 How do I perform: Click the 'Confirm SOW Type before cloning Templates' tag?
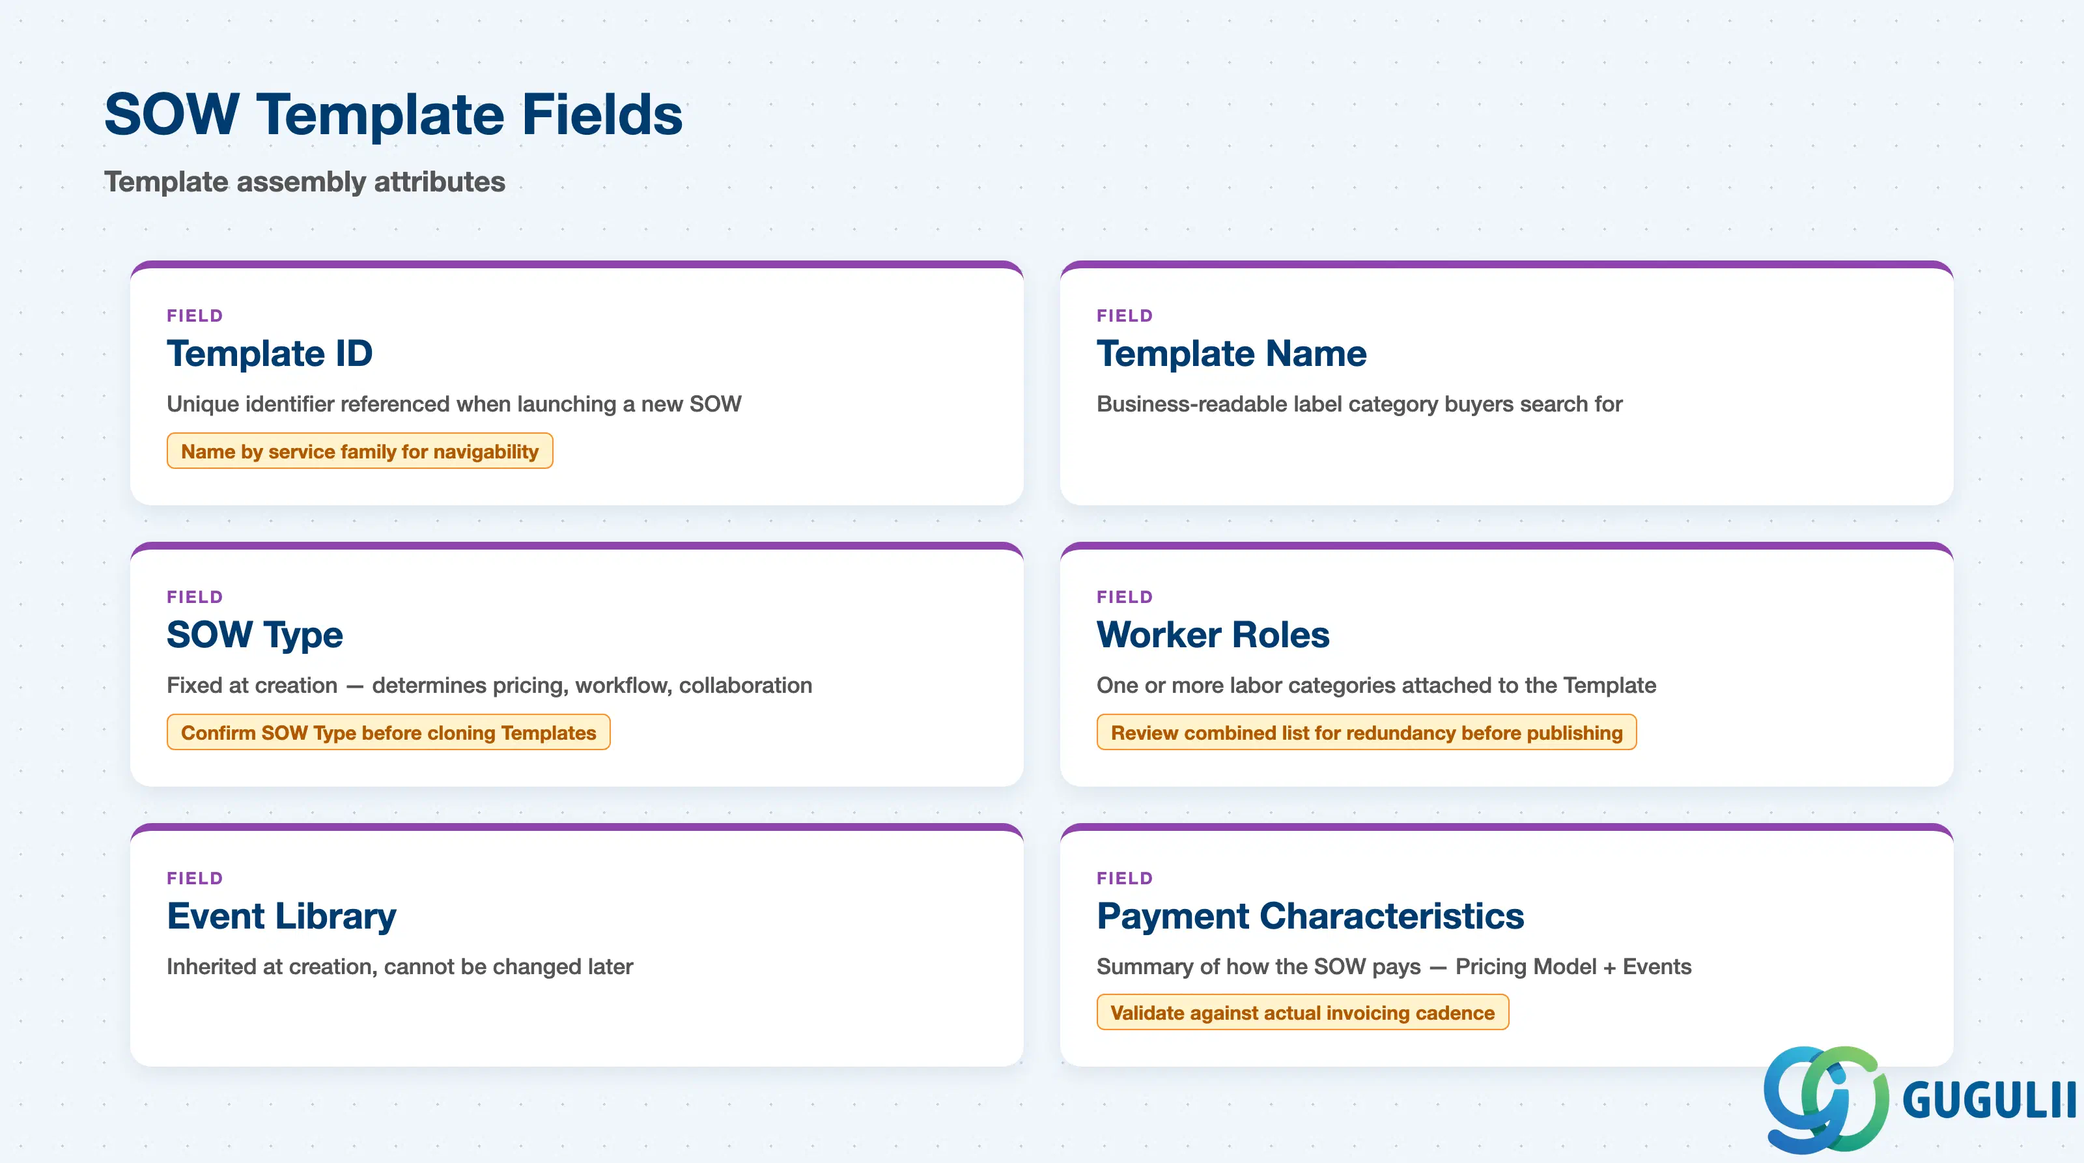tap(388, 732)
